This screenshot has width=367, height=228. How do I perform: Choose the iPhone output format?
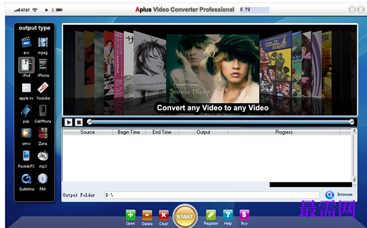(x=43, y=65)
